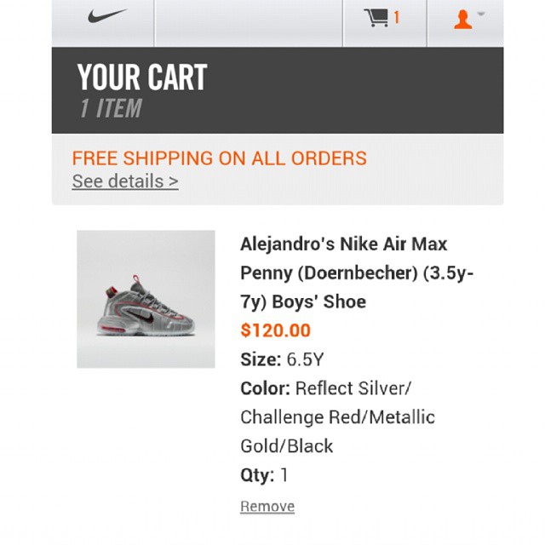
Task: Open the Air Max Penny shoe thumbnail
Action: click(146, 299)
